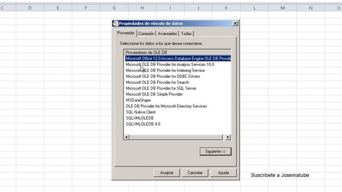Close the Propiedades de vínculo de datos dialog
Image resolution: width=342 pixels, height=192 pixels.
(235, 23)
